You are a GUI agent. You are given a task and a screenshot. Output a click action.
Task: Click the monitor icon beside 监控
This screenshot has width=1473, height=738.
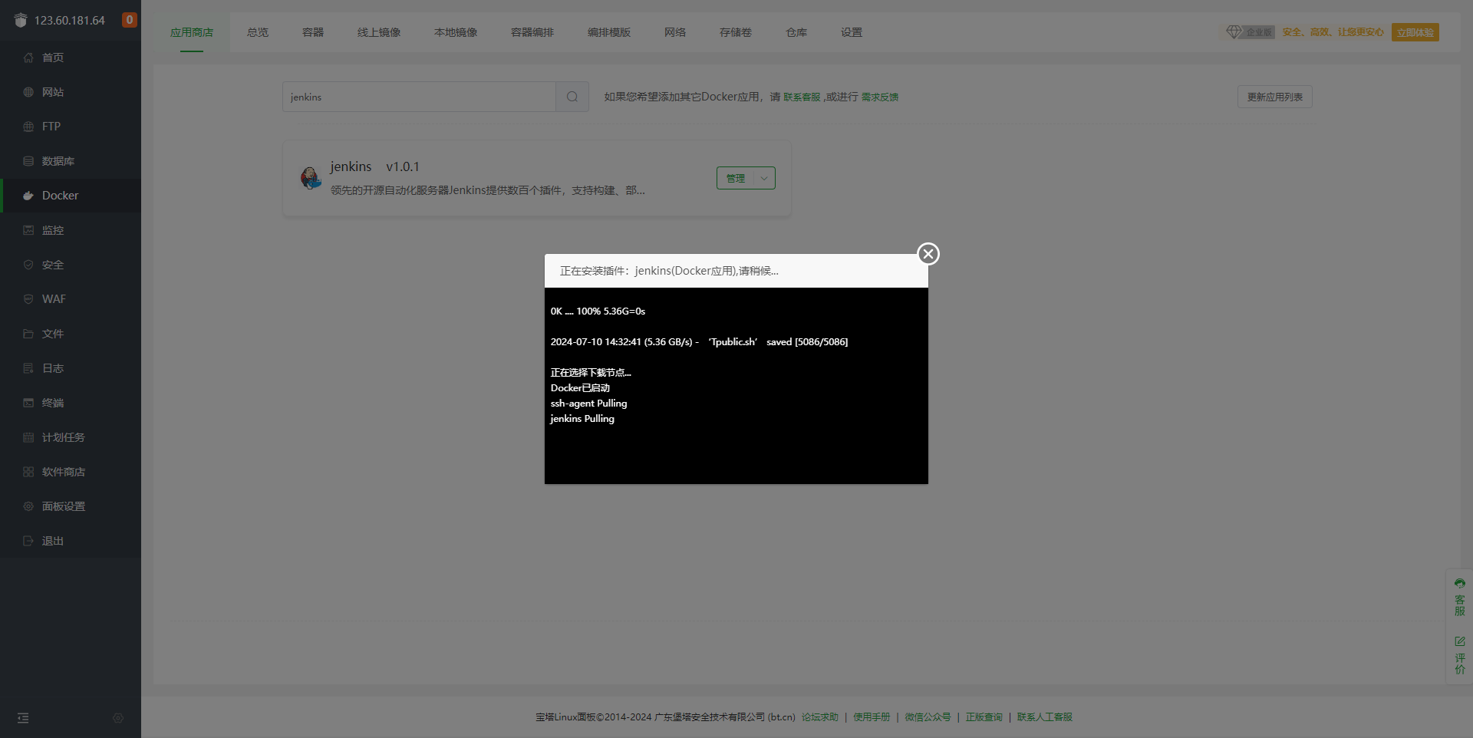28,230
